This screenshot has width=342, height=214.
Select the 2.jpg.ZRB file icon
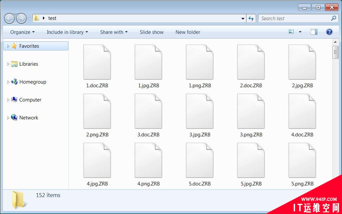302,62
